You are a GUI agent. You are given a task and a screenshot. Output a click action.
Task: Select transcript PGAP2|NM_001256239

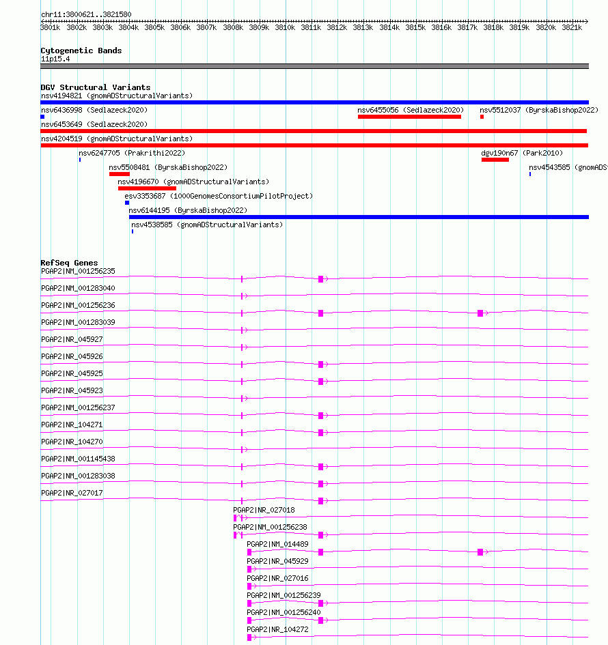[284, 596]
